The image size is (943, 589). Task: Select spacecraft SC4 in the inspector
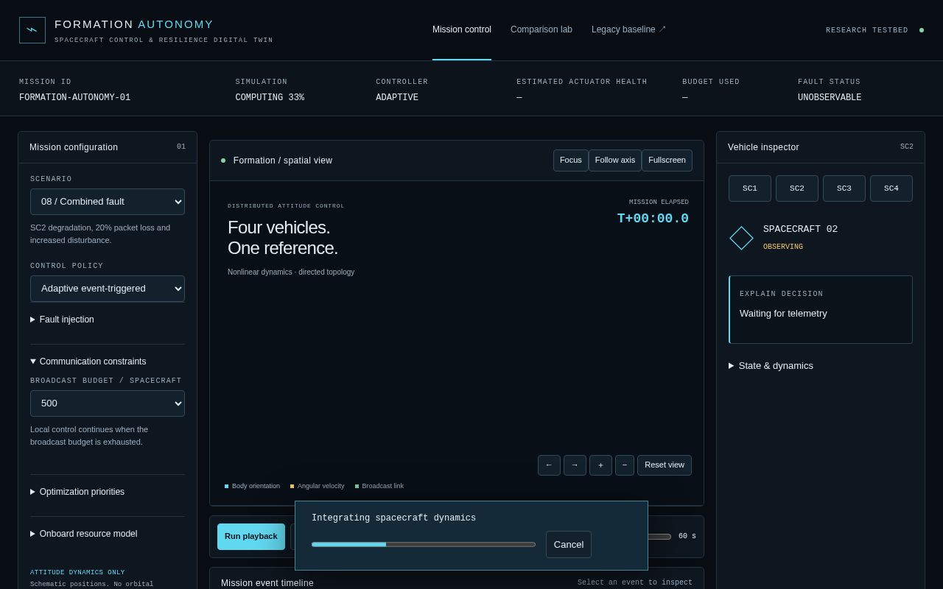point(891,188)
